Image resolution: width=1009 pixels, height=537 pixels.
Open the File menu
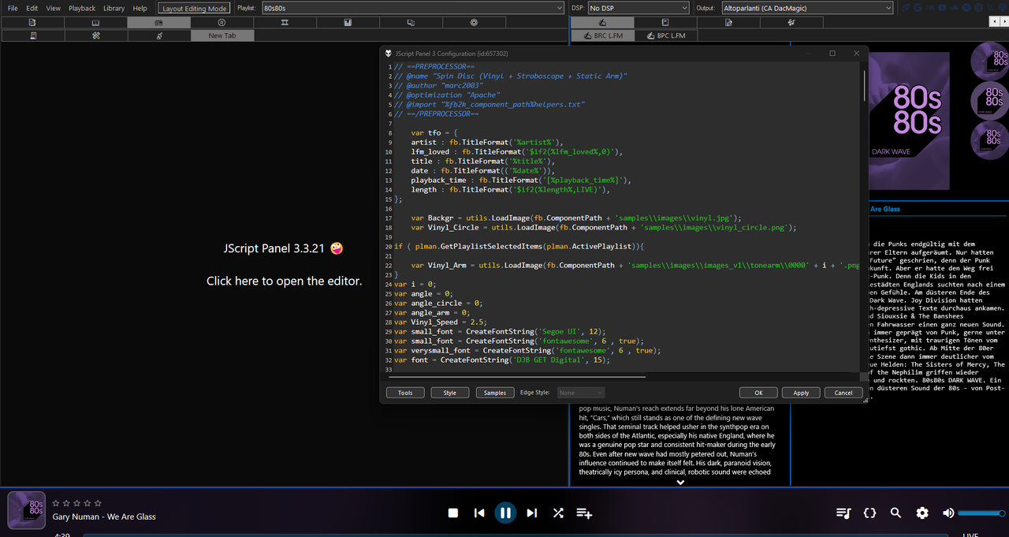click(13, 8)
